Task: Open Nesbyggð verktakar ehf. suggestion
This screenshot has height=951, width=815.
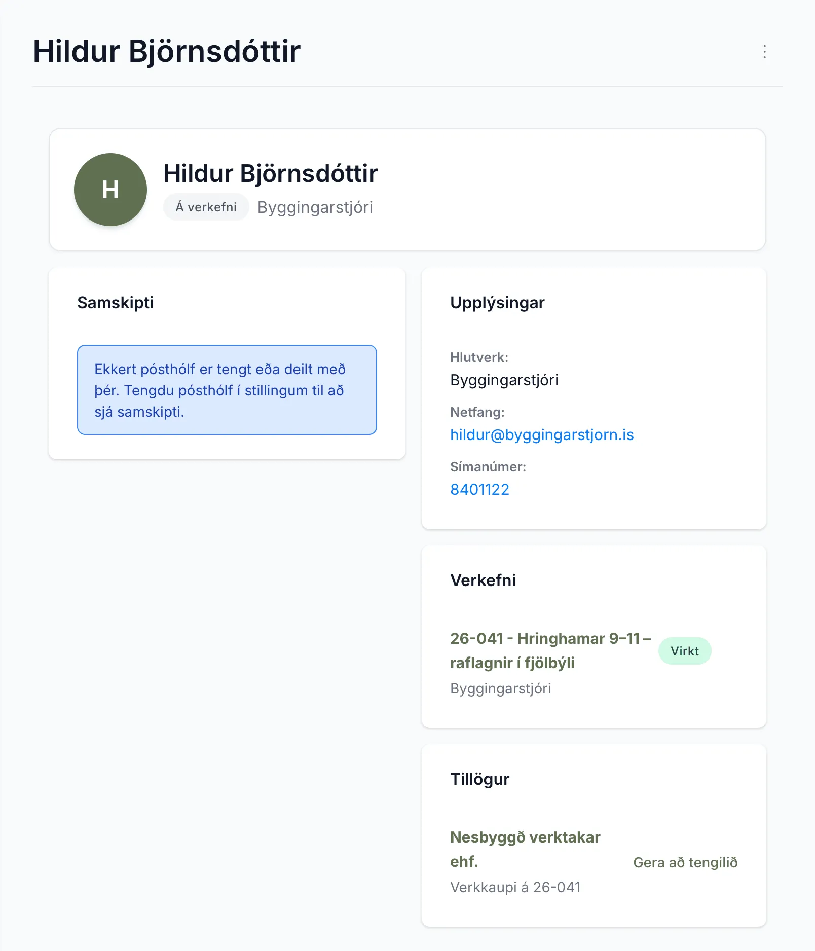Action: click(525, 849)
